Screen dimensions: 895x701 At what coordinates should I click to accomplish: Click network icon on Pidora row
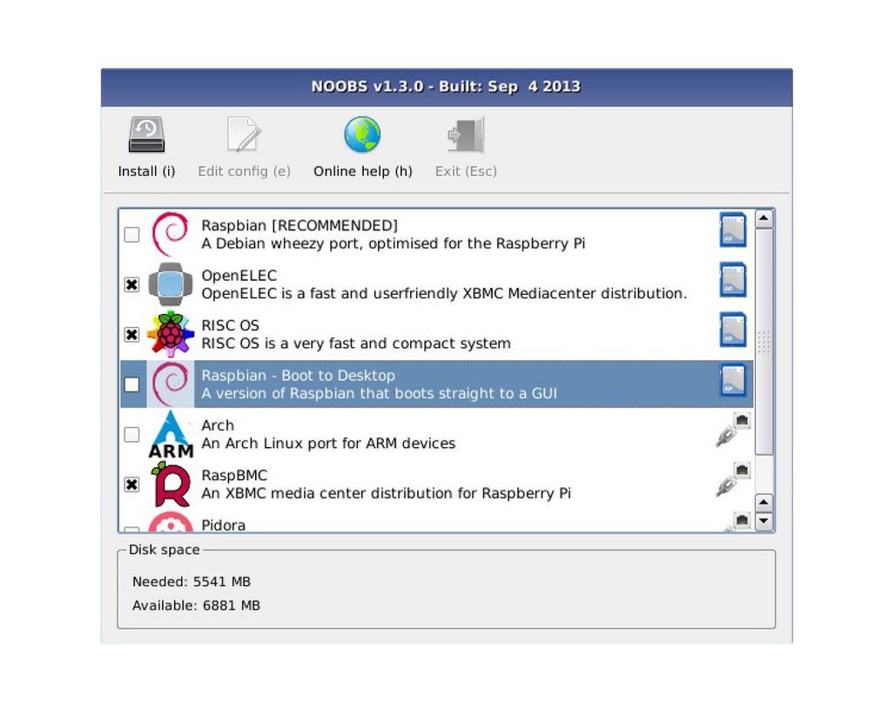[737, 521]
